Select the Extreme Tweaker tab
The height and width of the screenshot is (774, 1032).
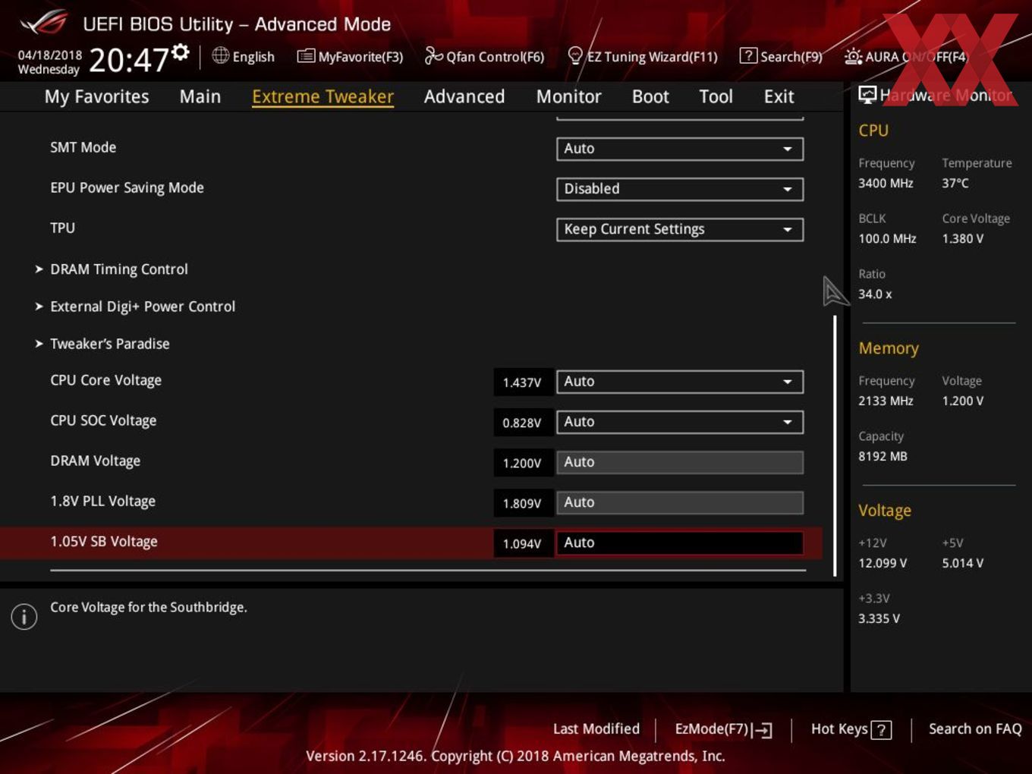pos(322,96)
